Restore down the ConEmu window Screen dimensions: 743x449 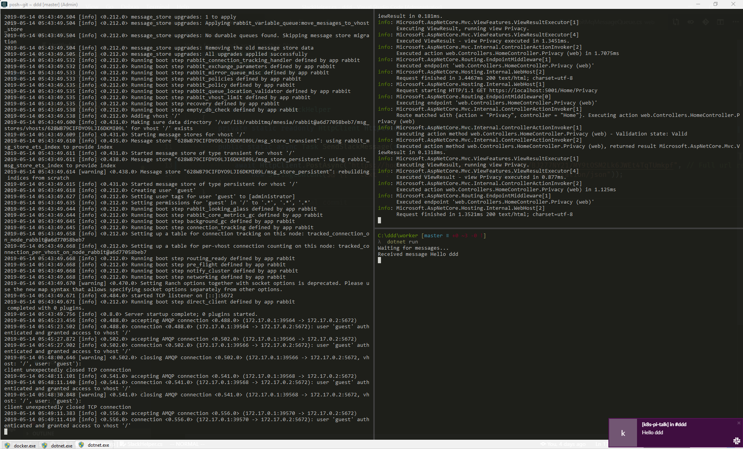click(x=715, y=4)
